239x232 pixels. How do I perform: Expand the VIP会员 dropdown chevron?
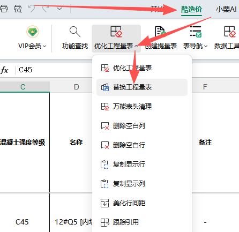pos(44,46)
